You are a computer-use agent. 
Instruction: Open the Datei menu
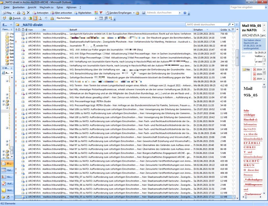[x=7, y=7]
